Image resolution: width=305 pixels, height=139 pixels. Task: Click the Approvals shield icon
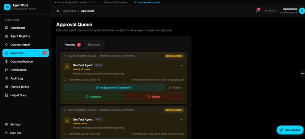pos(6,53)
